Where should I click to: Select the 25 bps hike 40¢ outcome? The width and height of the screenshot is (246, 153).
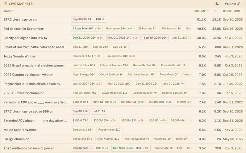pos(87,29)
